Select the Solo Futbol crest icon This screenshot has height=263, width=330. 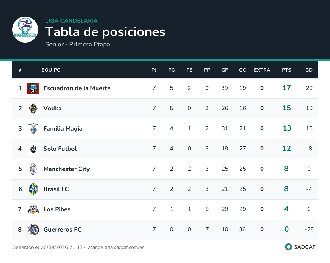tap(33, 149)
